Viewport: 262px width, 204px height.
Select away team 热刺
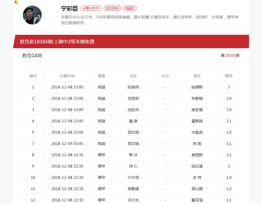click(x=197, y=144)
